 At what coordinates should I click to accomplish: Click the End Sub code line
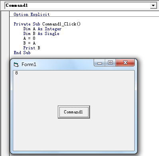pyautogui.click(x=22, y=53)
